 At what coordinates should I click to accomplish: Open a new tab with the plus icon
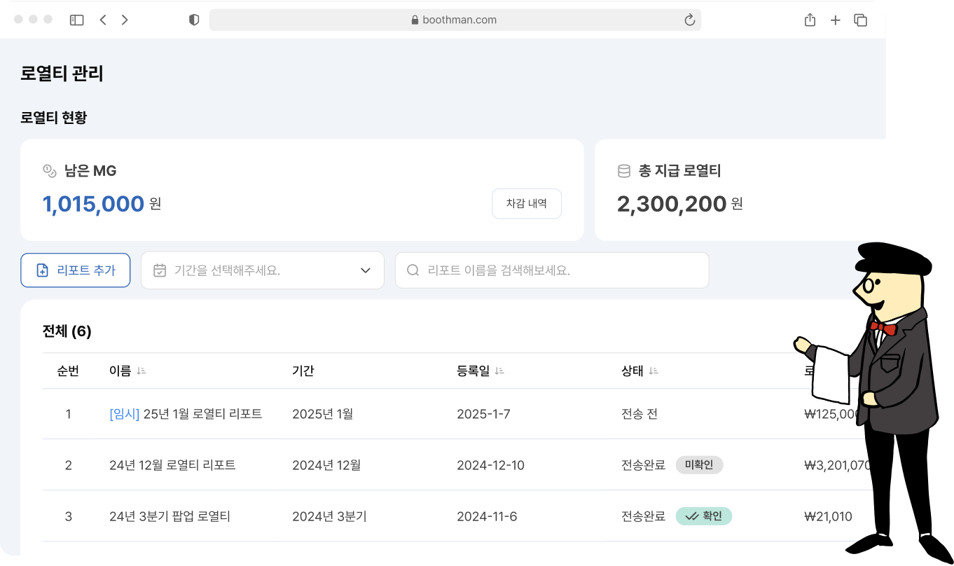(x=835, y=20)
